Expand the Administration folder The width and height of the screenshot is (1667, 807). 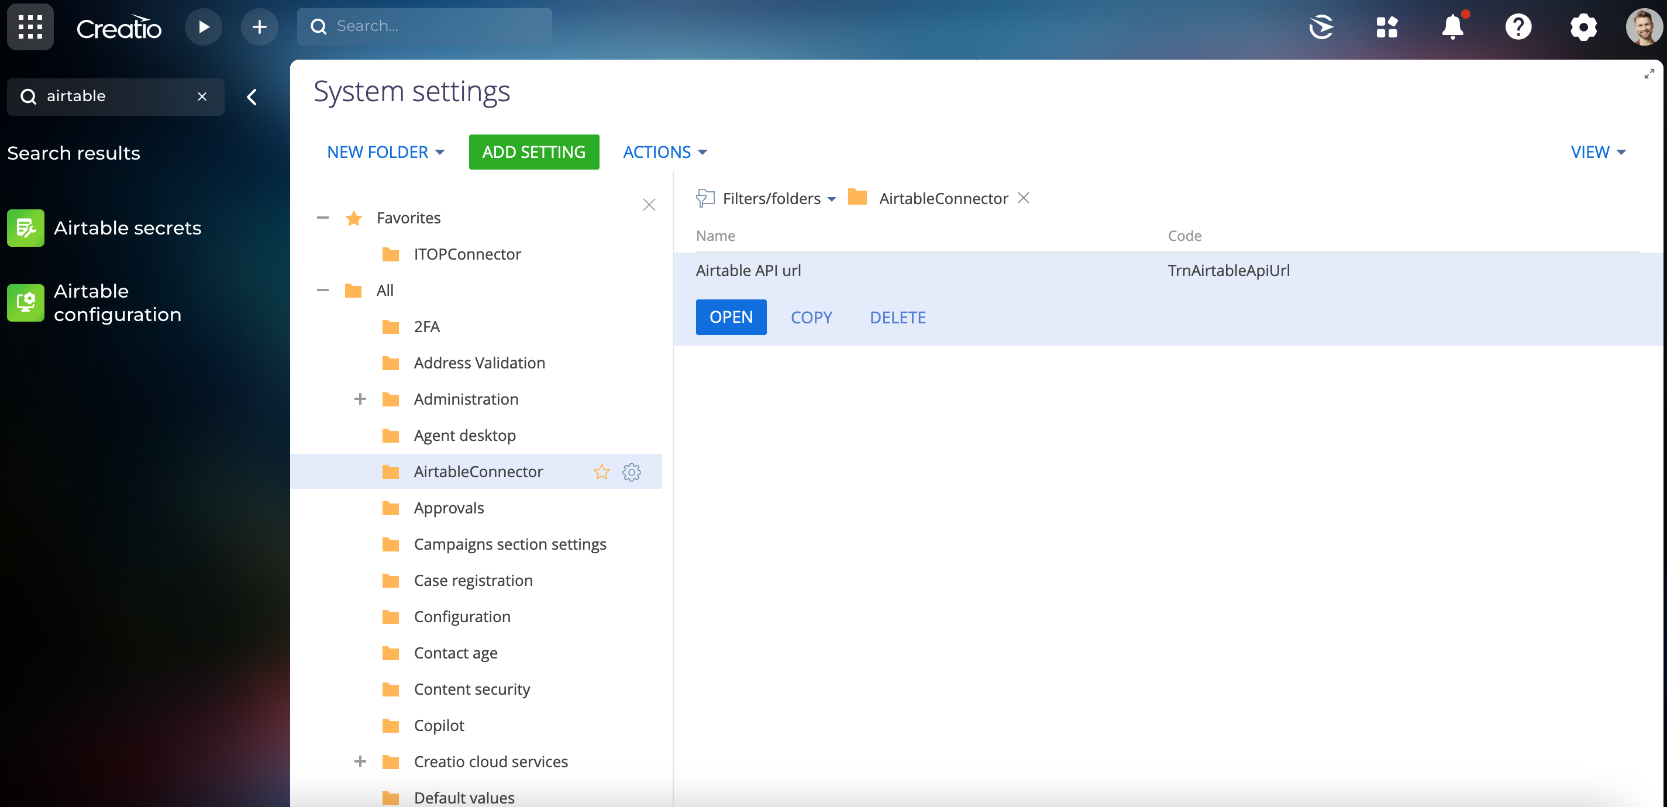pos(360,399)
